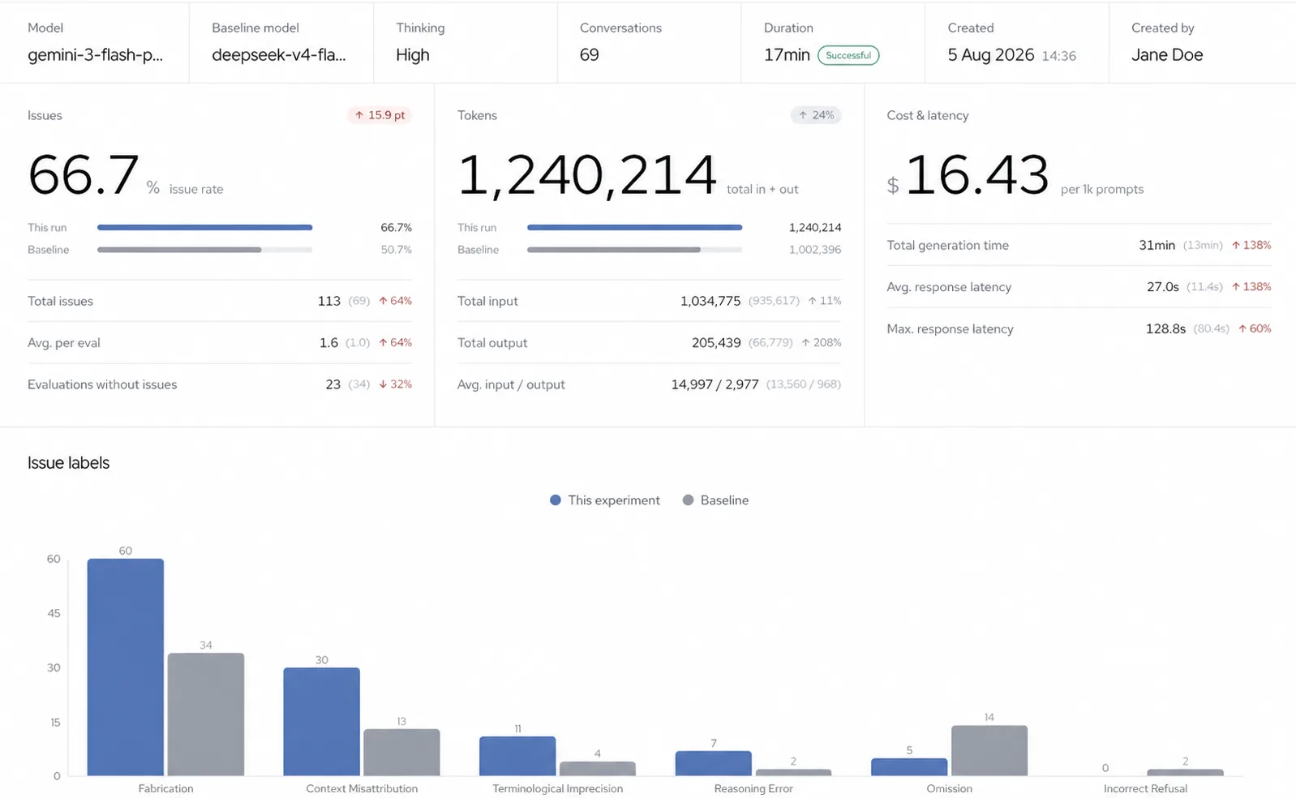Click the blue Context Misattribution bar labeled 30
This screenshot has height=798, width=1296.
pyautogui.click(x=321, y=722)
